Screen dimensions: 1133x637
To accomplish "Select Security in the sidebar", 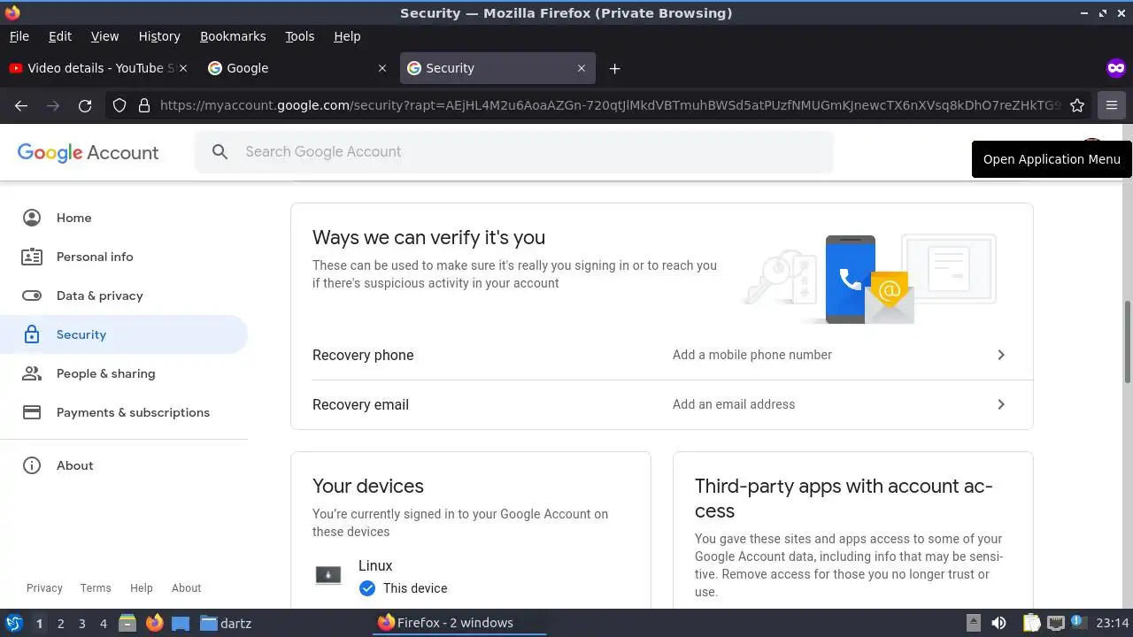I will click(124, 334).
